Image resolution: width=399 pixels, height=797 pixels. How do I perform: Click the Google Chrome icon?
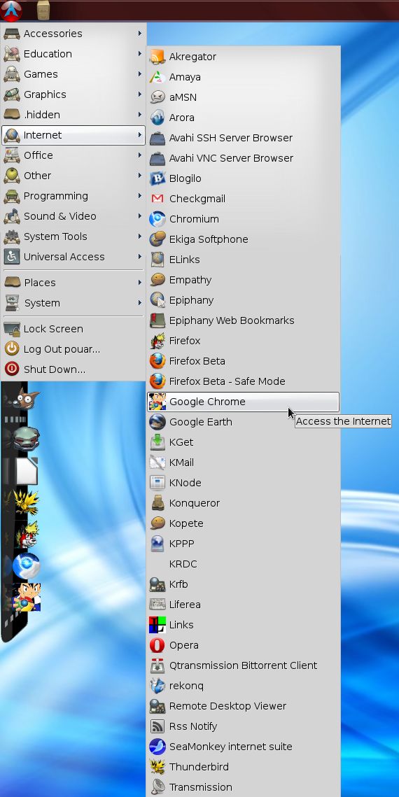[x=157, y=402]
